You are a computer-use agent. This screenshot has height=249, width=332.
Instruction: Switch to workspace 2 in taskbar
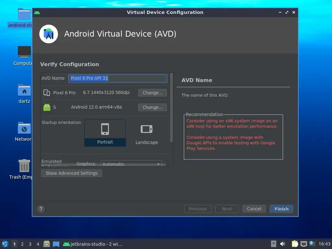(22, 244)
